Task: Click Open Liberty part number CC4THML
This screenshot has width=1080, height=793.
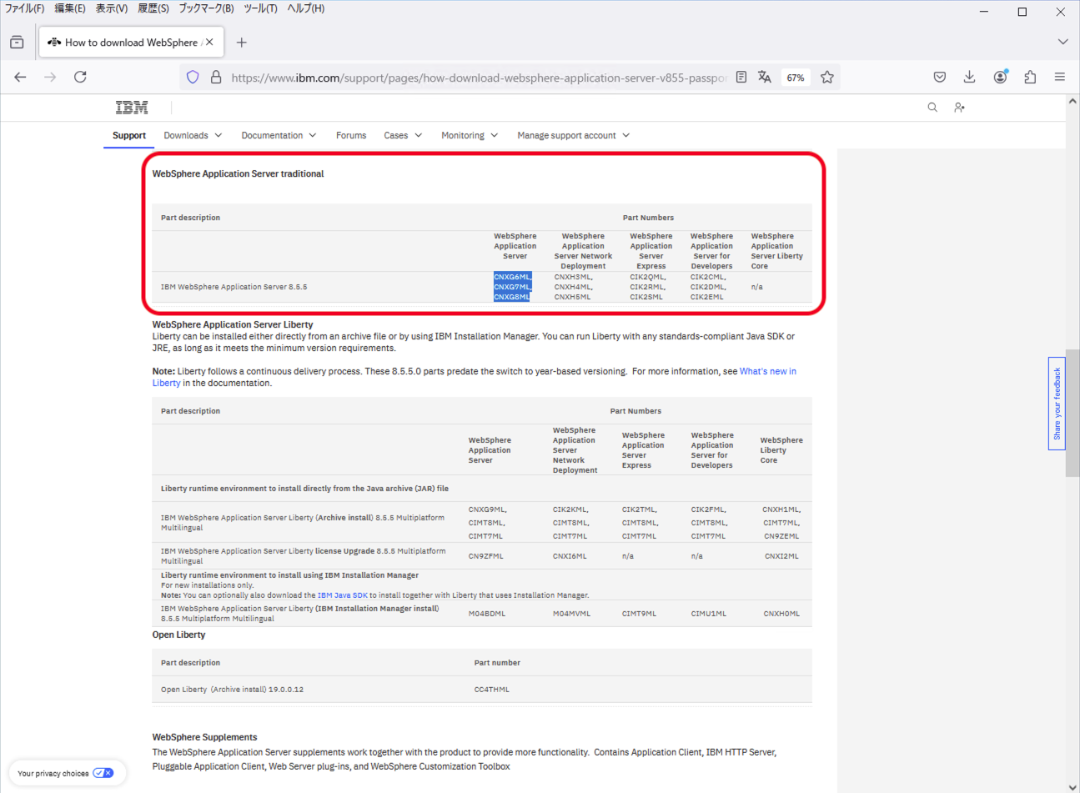Action: click(492, 690)
